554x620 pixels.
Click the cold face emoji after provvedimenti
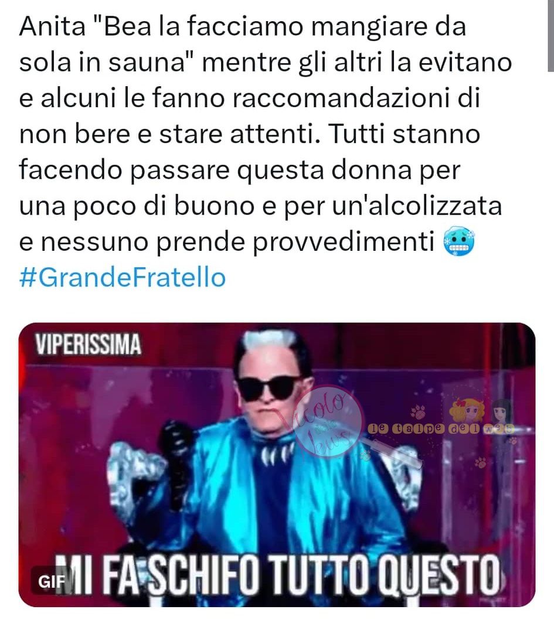point(459,241)
